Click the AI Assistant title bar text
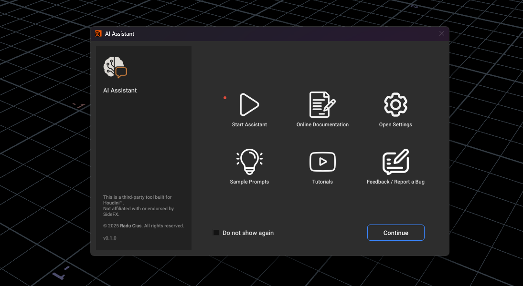This screenshot has width=523, height=286. pyautogui.click(x=120, y=34)
